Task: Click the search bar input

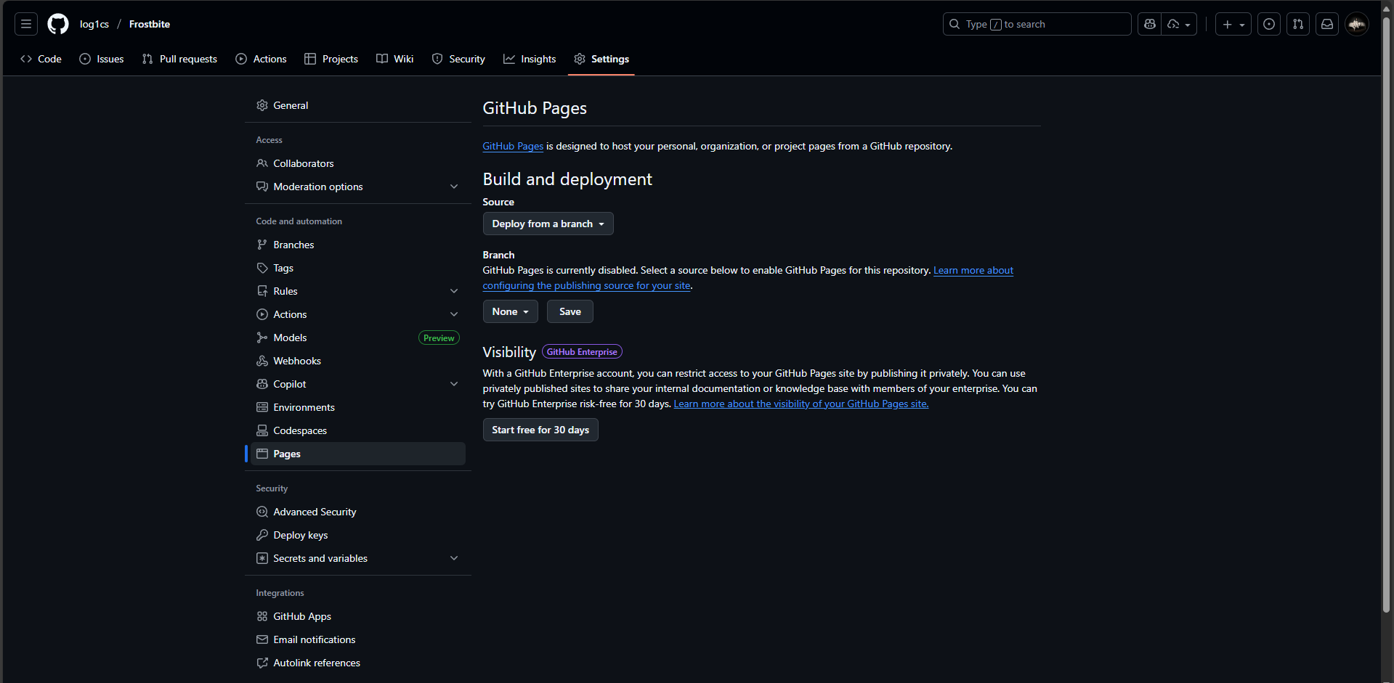Action: pos(1037,24)
